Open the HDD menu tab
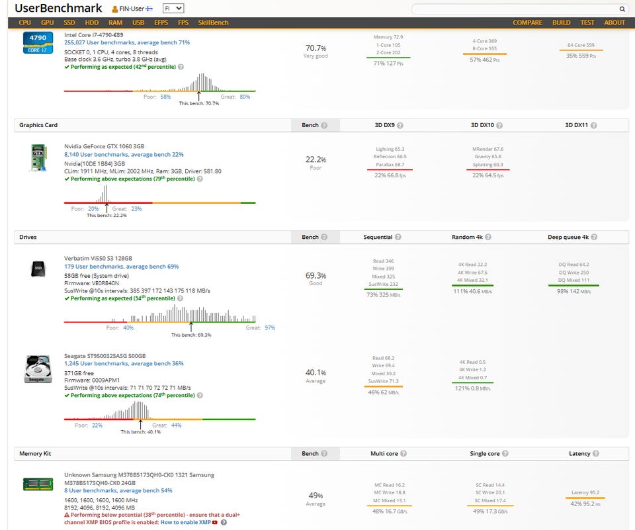635x530 pixels. tap(92, 22)
